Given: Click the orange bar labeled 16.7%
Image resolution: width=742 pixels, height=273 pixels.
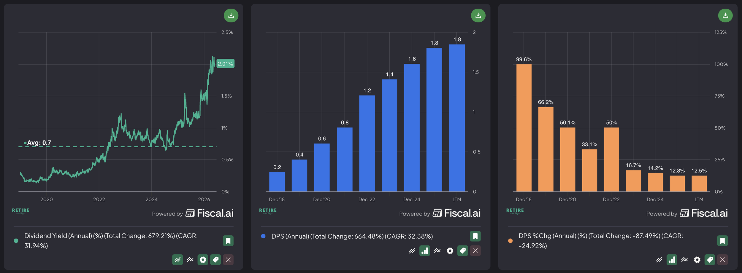Looking at the screenshot, I should point(633,181).
